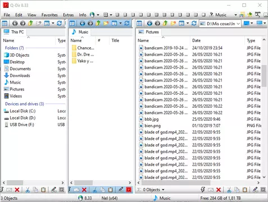Toggle the tree panel icon in Pictures toolbar
The width and height of the screenshot is (268, 202).
[139, 24]
